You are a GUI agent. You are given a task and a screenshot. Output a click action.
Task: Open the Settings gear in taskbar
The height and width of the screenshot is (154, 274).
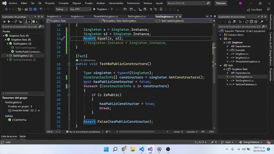click(x=159, y=149)
